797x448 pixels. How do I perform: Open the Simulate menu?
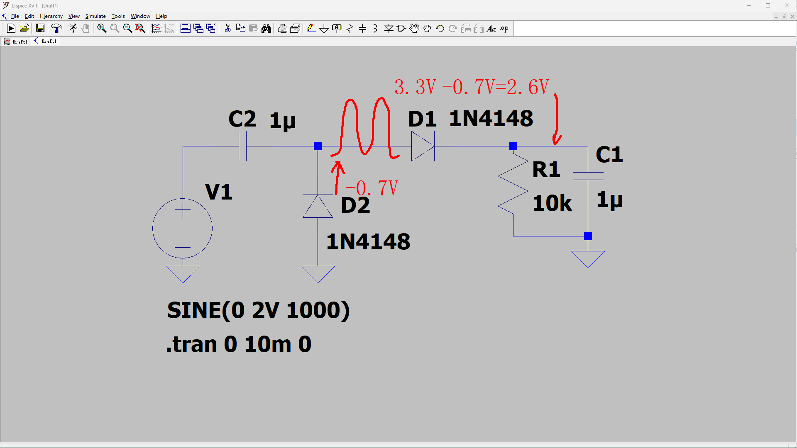[95, 16]
